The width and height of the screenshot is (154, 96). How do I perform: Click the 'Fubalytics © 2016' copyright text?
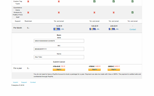point(18,85)
